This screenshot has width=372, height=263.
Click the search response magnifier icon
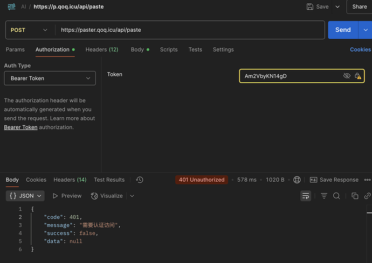[336, 196]
